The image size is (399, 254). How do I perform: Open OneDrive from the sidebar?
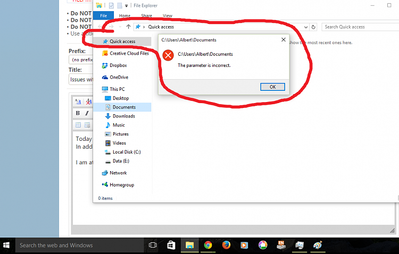(119, 77)
